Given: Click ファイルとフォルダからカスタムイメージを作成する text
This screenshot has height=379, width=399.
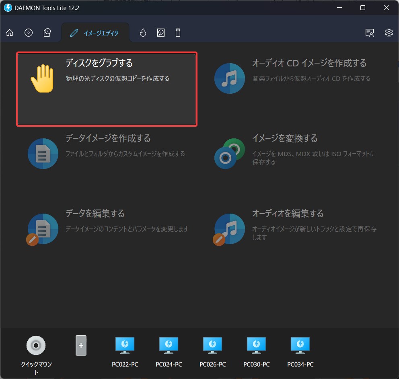Looking at the screenshot, I should point(125,154).
